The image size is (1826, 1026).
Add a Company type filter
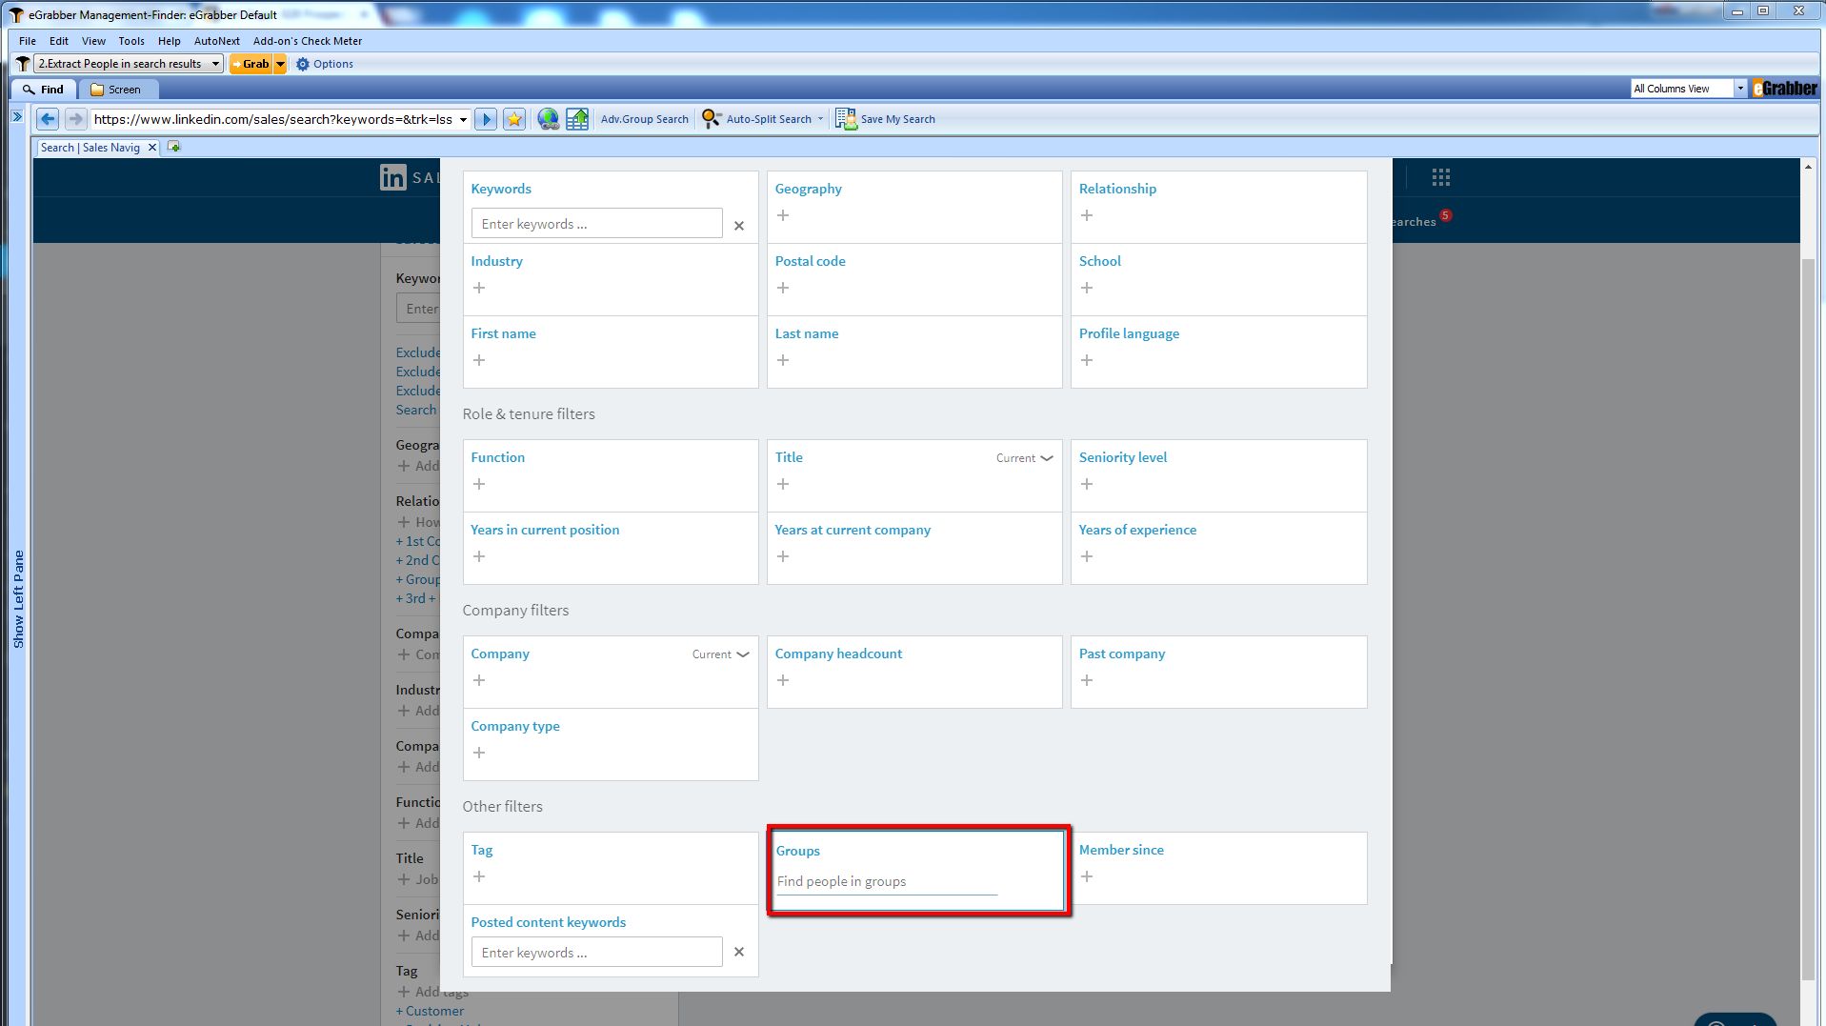pos(479,753)
